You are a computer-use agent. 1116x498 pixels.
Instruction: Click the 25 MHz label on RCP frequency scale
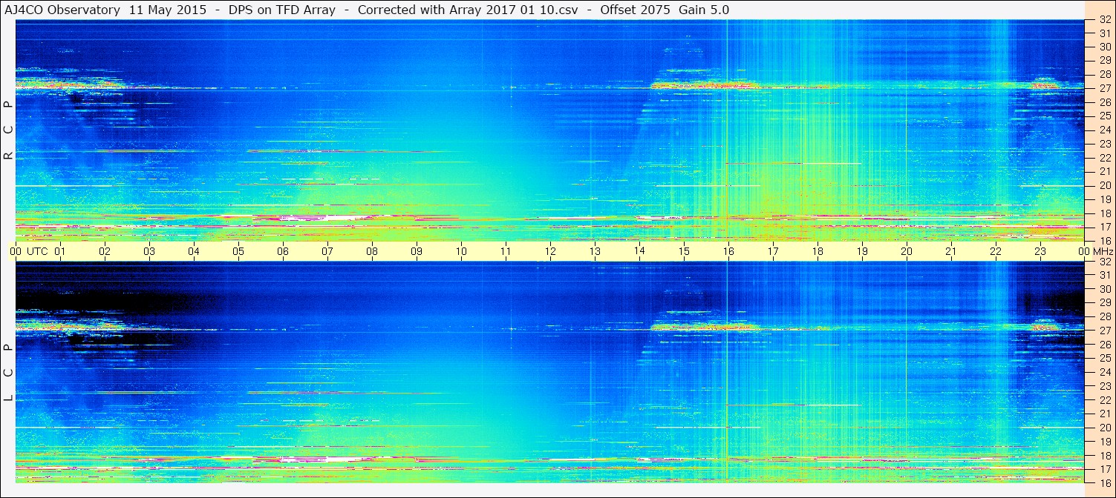1105,116
